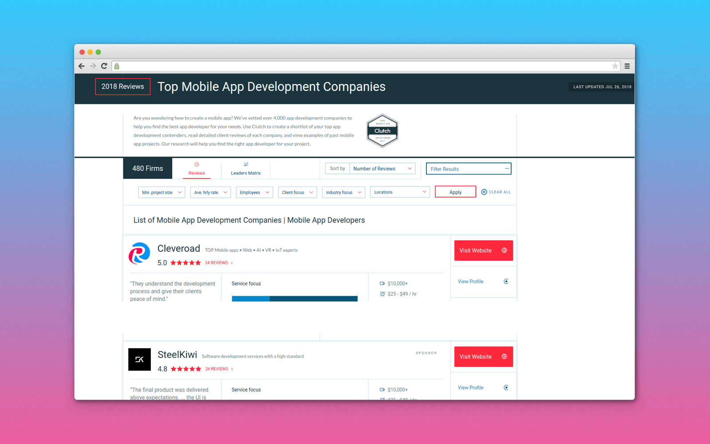Click the Leaders Matrix chart icon
This screenshot has width=710, height=444.
pos(246,164)
